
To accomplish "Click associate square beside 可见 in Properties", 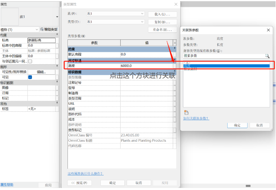I will click(x=57, y=77).
